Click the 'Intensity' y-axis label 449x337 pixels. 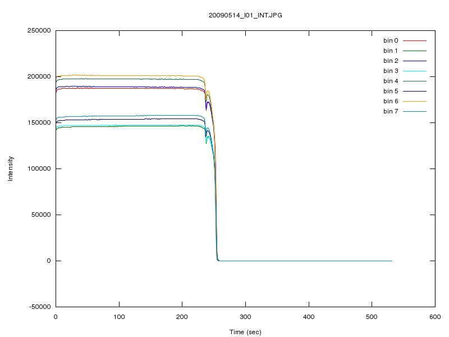11,168
